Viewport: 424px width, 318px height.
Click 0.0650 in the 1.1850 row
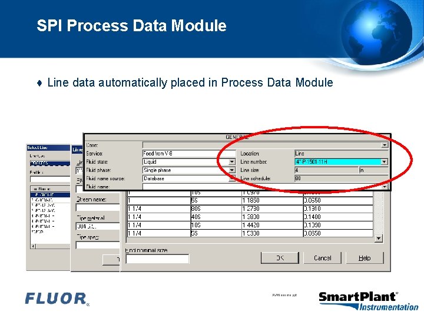tap(338, 201)
